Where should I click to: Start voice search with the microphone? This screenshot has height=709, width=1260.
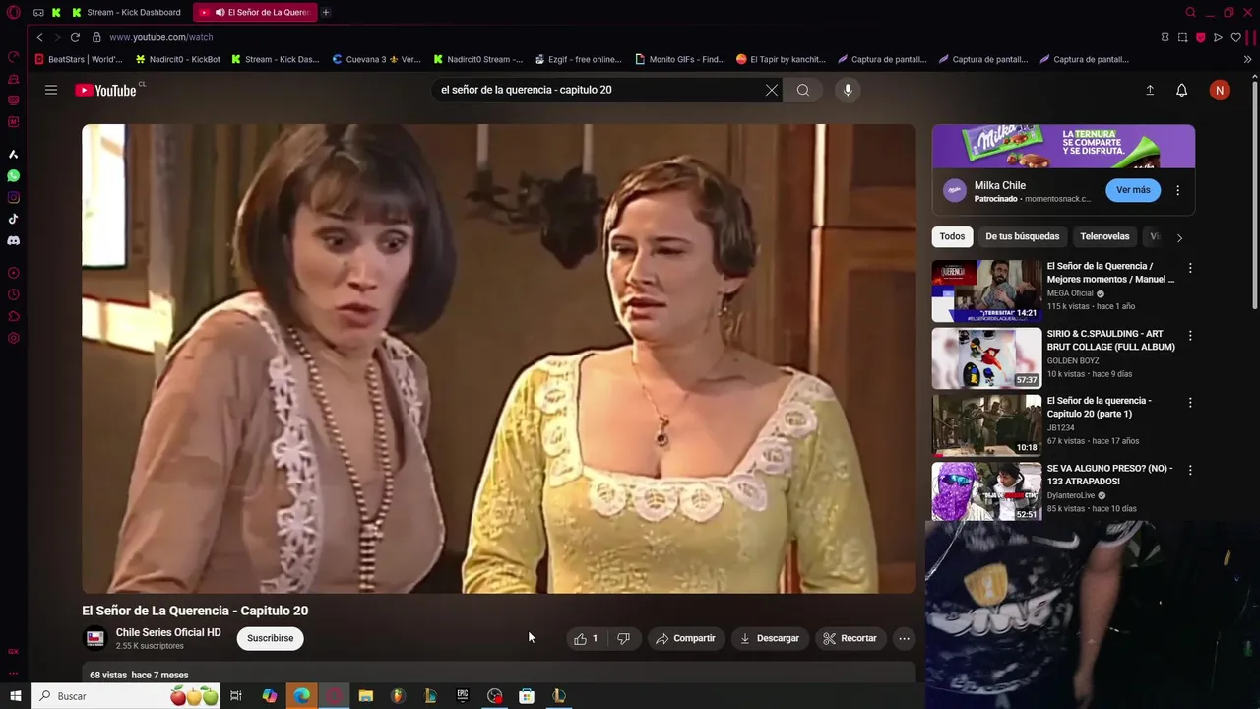tap(848, 90)
